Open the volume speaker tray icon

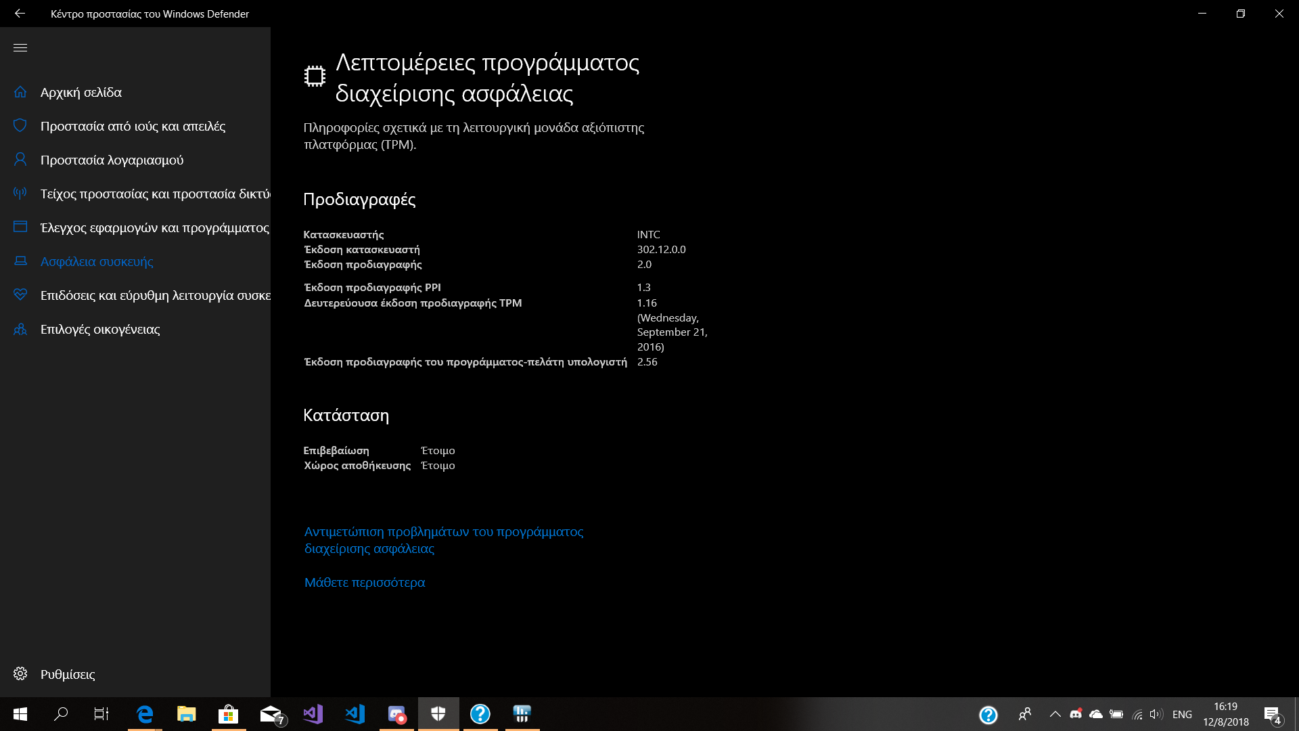[1156, 714]
